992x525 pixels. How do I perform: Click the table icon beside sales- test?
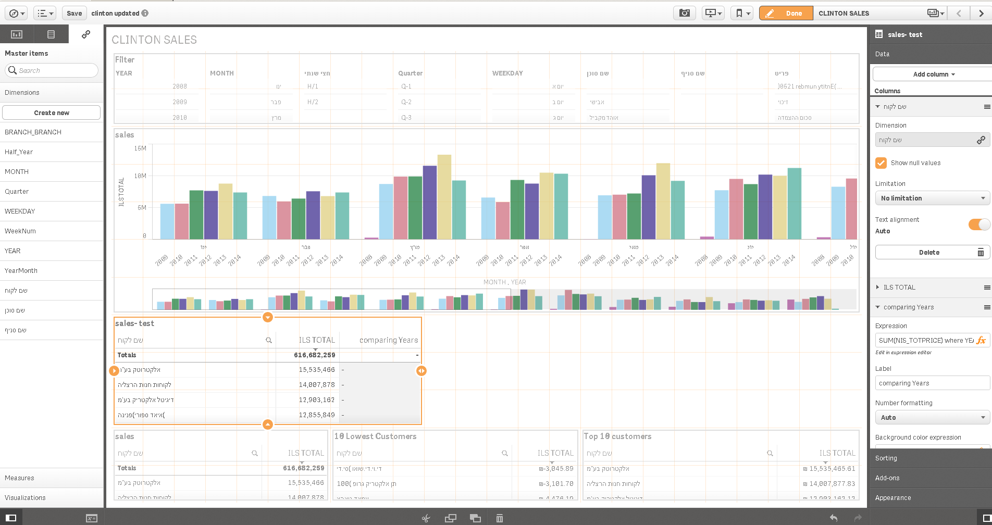pyautogui.click(x=879, y=34)
